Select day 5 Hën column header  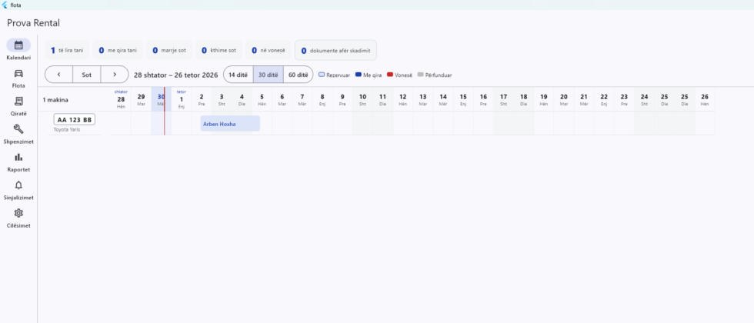click(262, 99)
